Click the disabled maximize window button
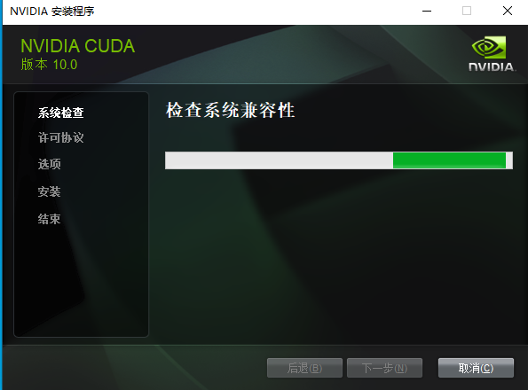528x390 pixels. 467,11
